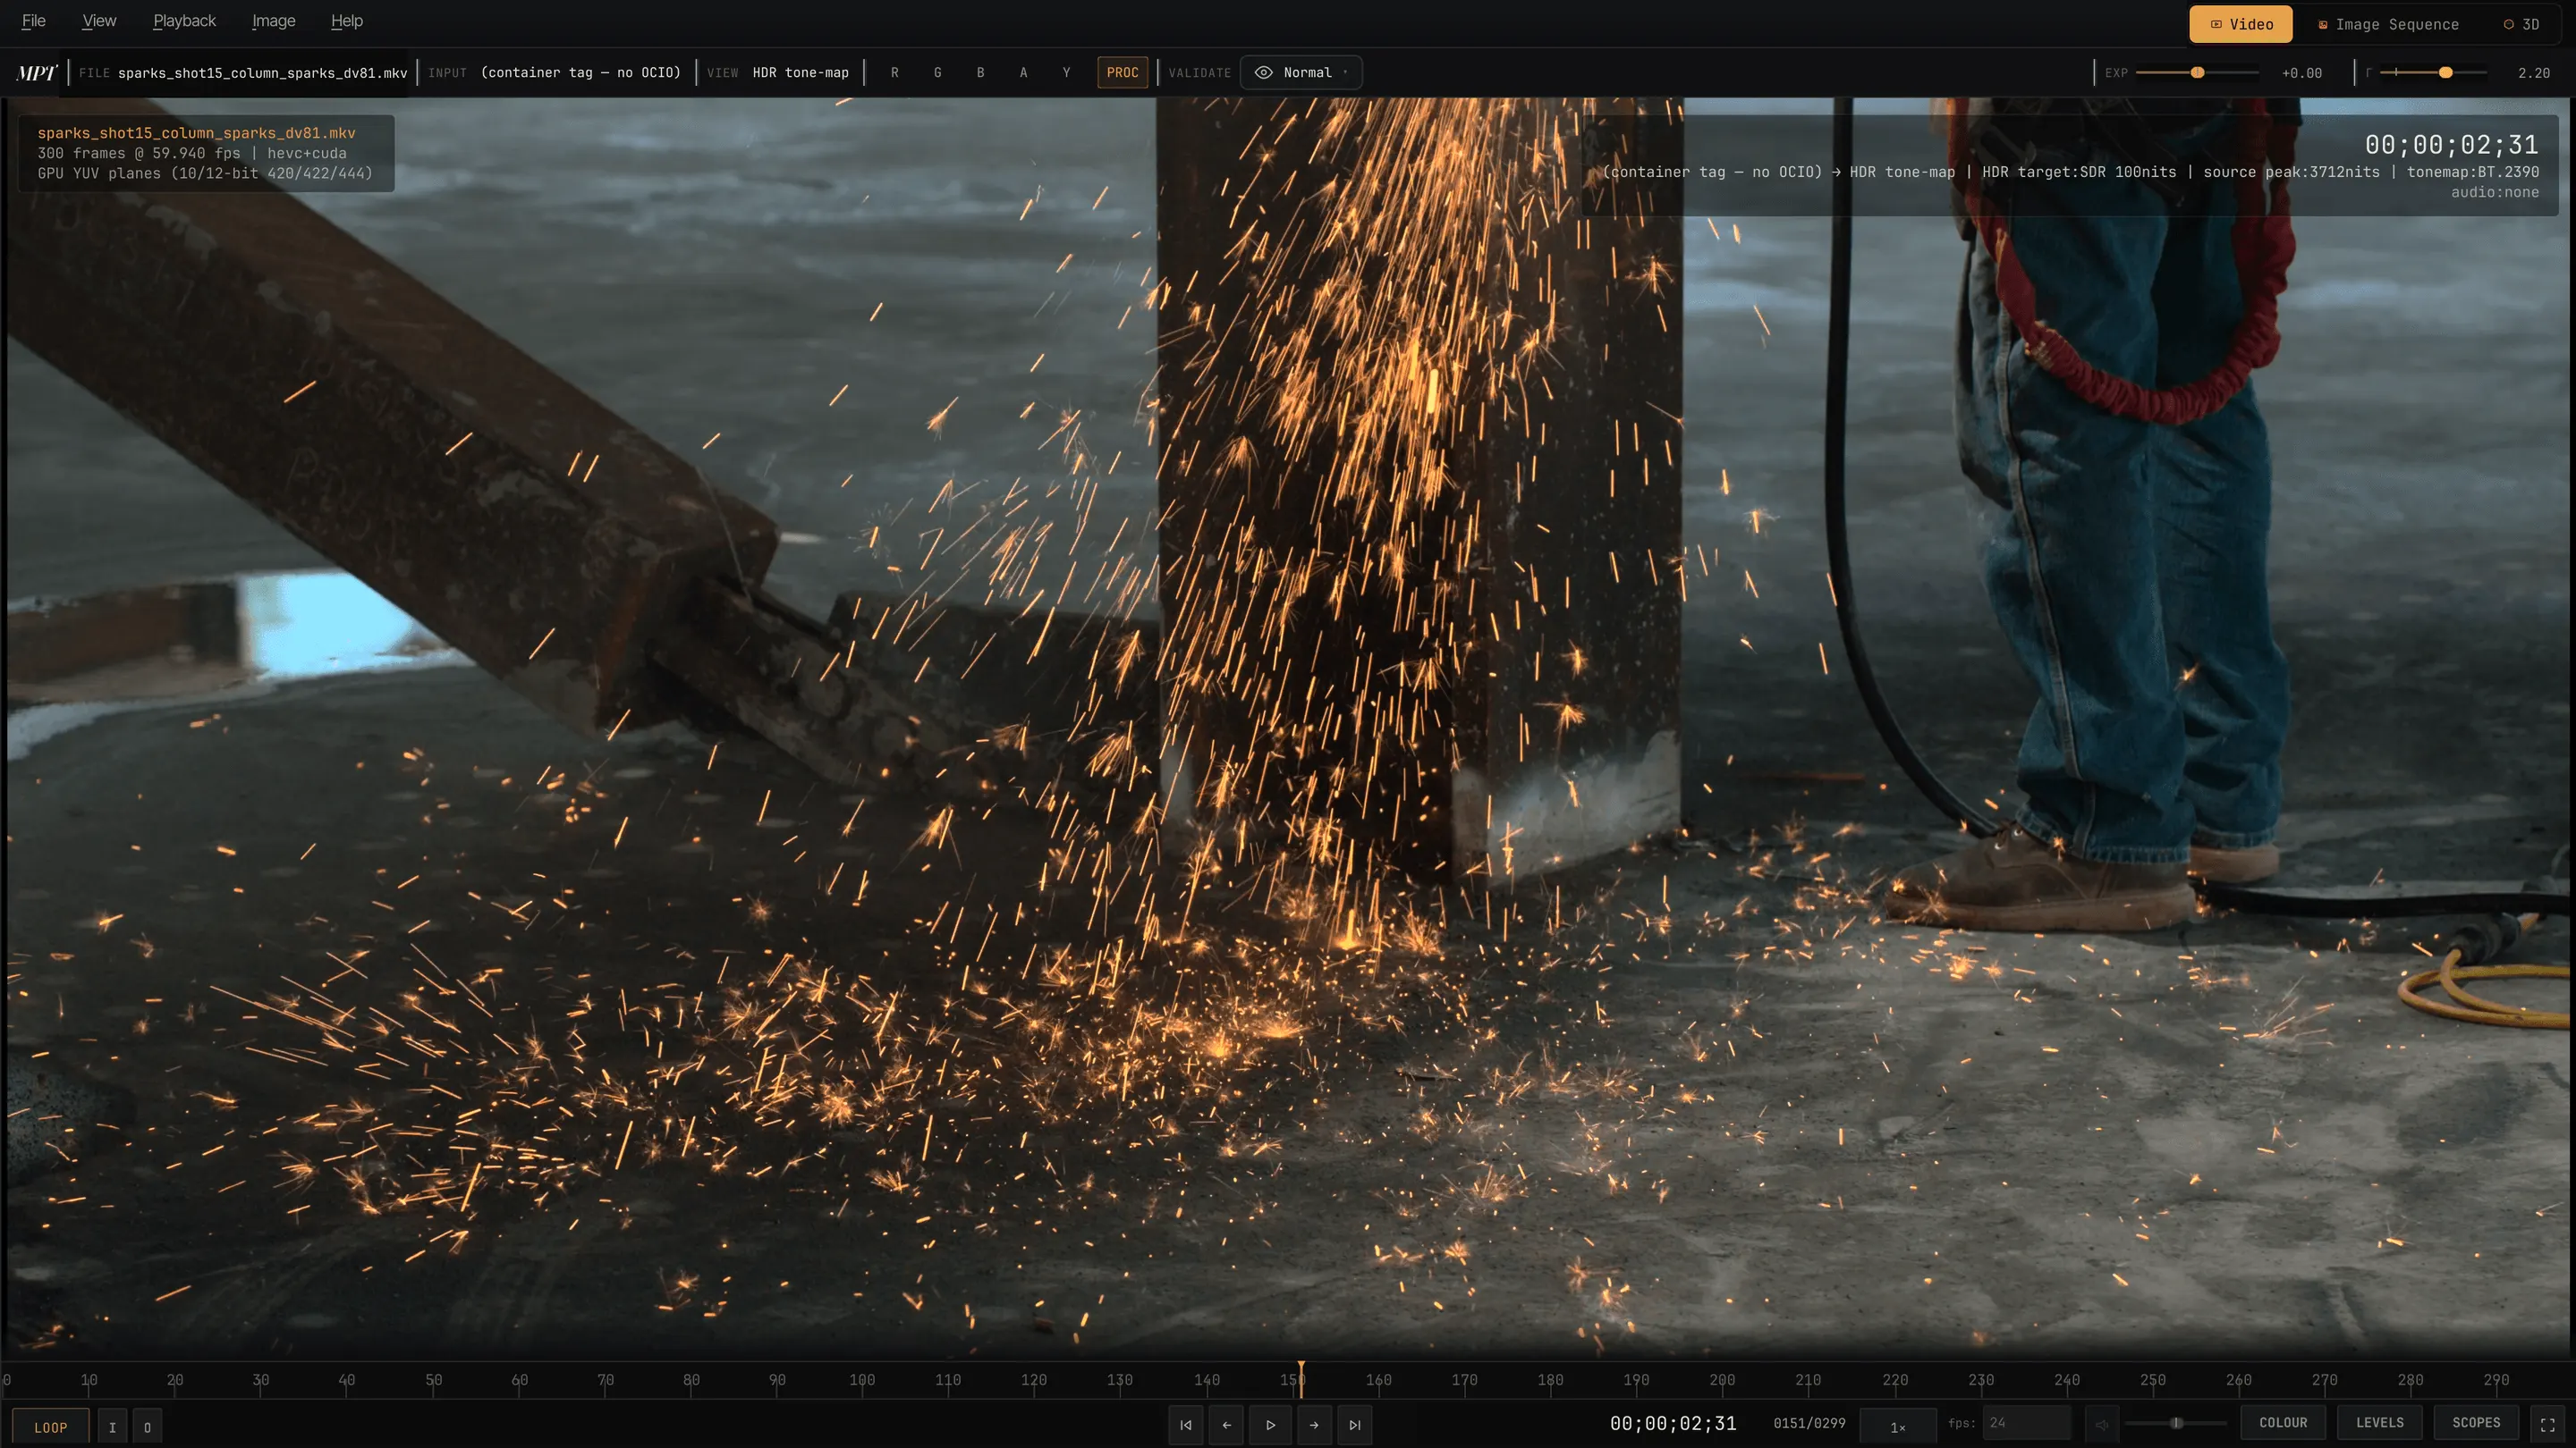
Task: Adjust the volume slider handle
Action: click(2176, 1423)
